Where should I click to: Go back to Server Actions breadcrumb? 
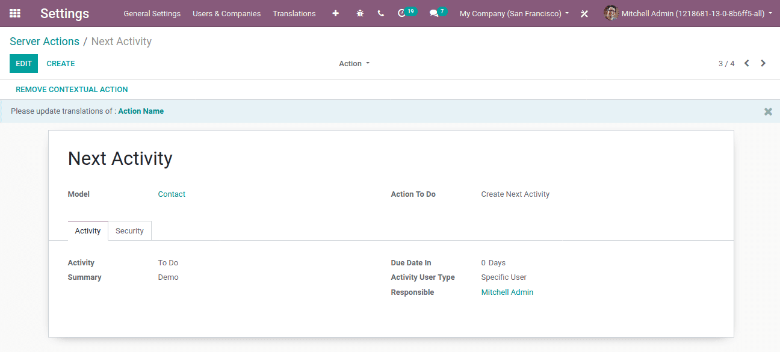(45, 42)
